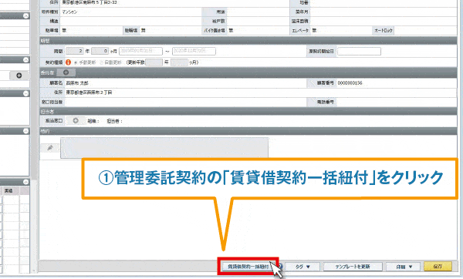Open the タグ dropdown

(x=302, y=267)
